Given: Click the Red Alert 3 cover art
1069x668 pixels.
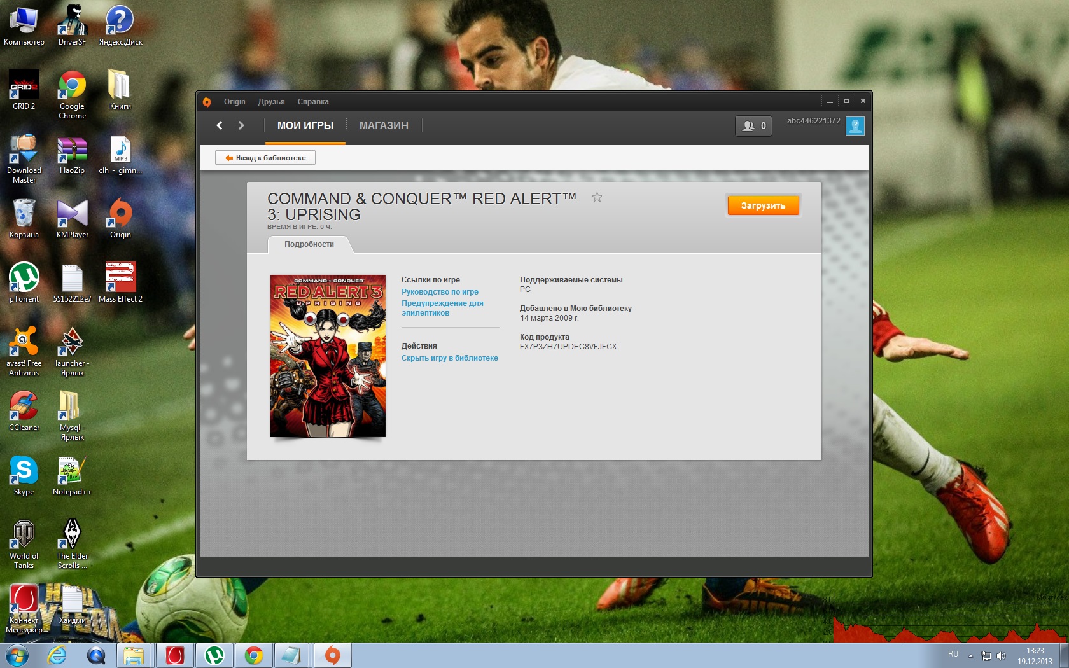Looking at the screenshot, I should pos(328,356).
